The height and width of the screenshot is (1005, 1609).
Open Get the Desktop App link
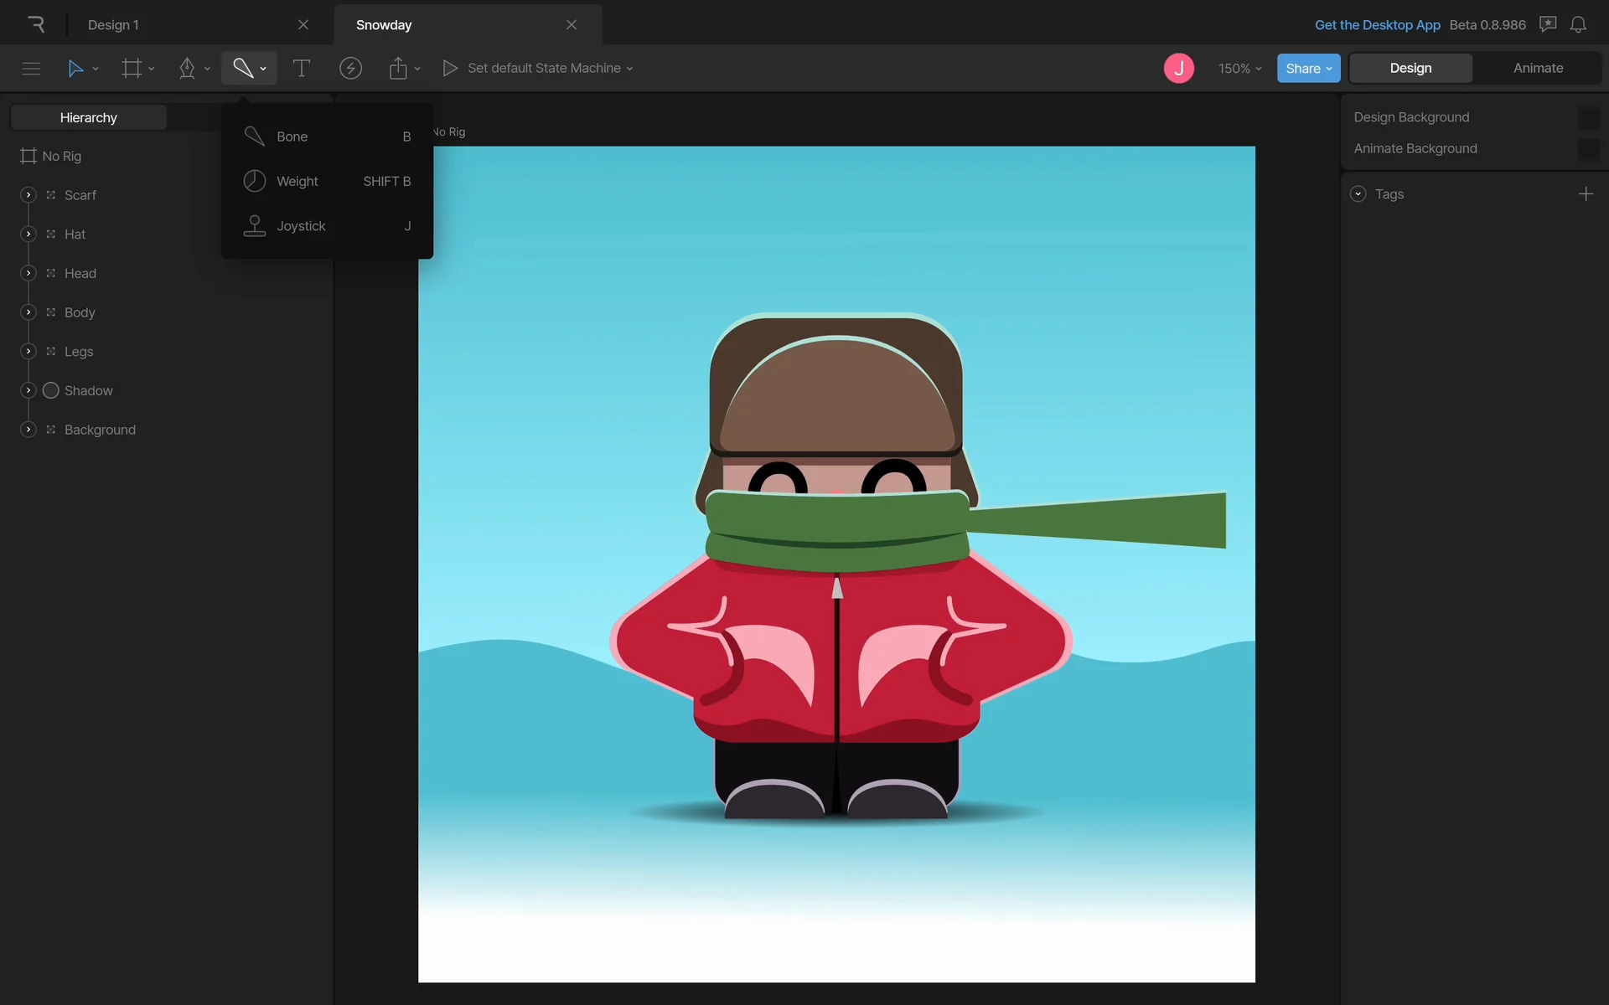click(1377, 24)
